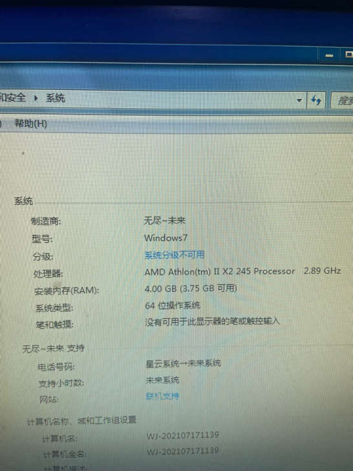Click the 型号: label
The image size is (353, 471).
42,239
